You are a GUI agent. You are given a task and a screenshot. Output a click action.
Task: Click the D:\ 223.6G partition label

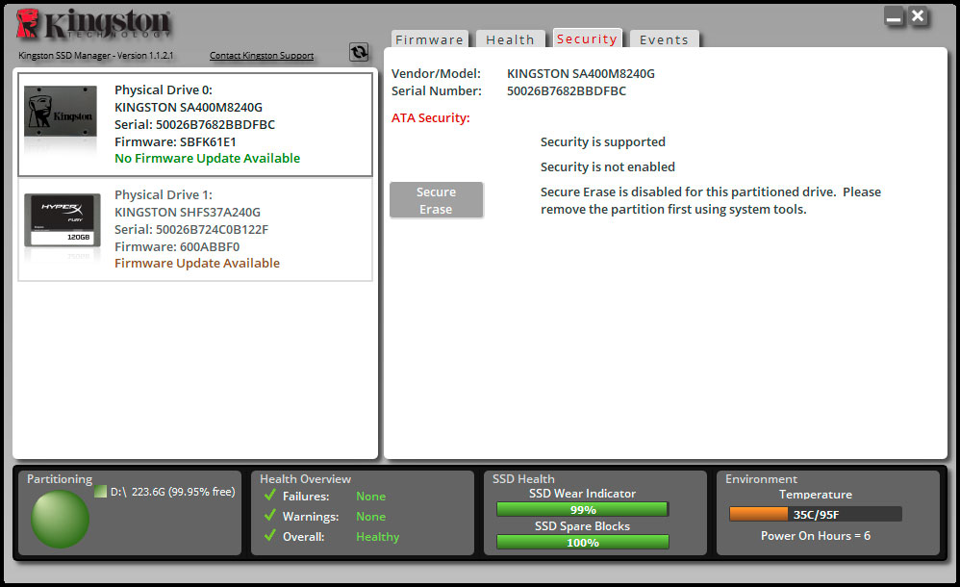click(x=172, y=492)
